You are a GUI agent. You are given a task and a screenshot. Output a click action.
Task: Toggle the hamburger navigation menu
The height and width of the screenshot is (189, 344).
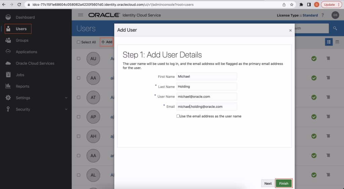pos(81,15)
